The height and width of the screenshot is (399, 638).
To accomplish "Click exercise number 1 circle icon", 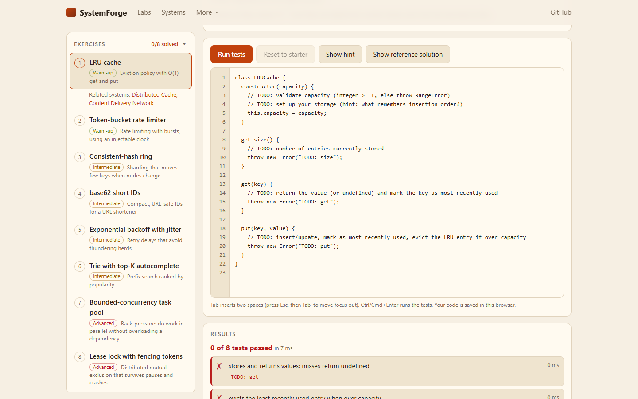I will coord(80,63).
